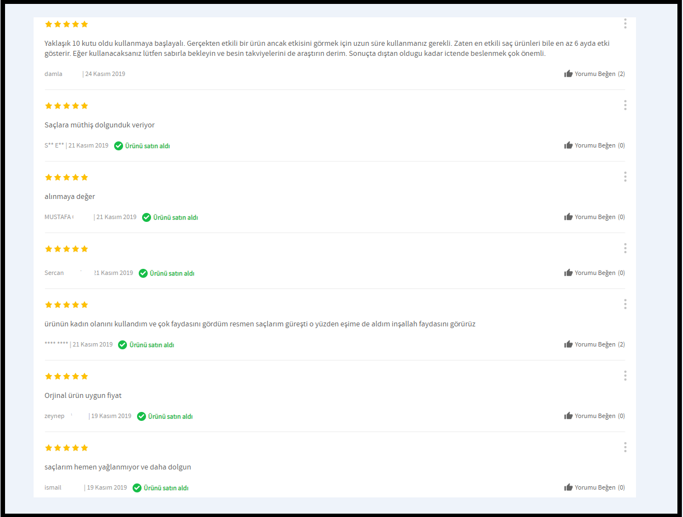The width and height of the screenshot is (683, 517).
Task: Click thumbs-up icon on Sercan's review
Action: pyautogui.click(x=568, y=273)
